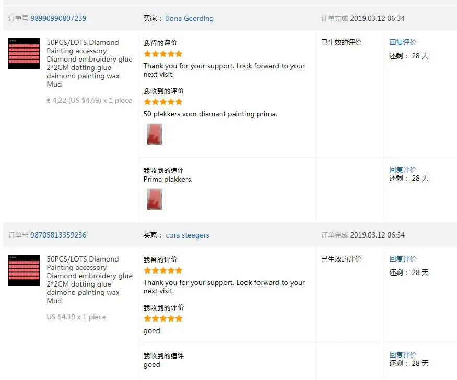View buyer cora steegers profile
This screenshot has height=380, width=457.
(x=188, y=235)
